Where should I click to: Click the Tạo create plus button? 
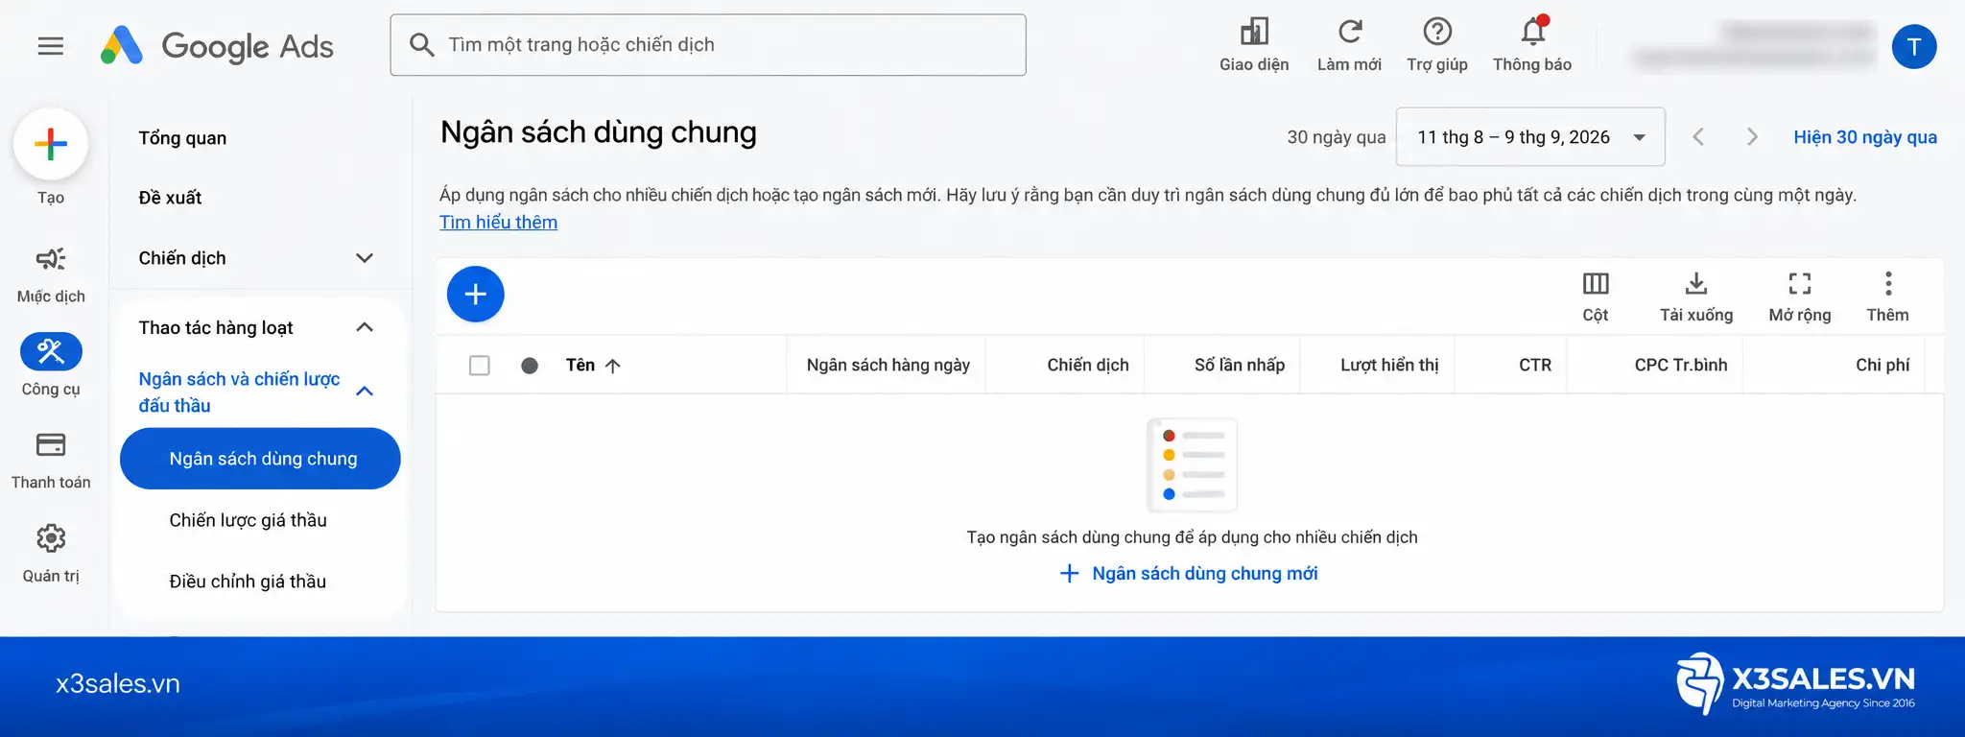[51, 144]
